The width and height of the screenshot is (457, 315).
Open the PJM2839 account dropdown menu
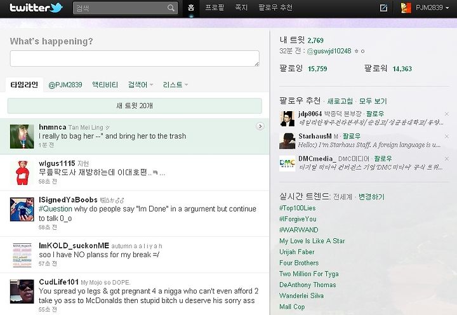[x=432, y=8]
